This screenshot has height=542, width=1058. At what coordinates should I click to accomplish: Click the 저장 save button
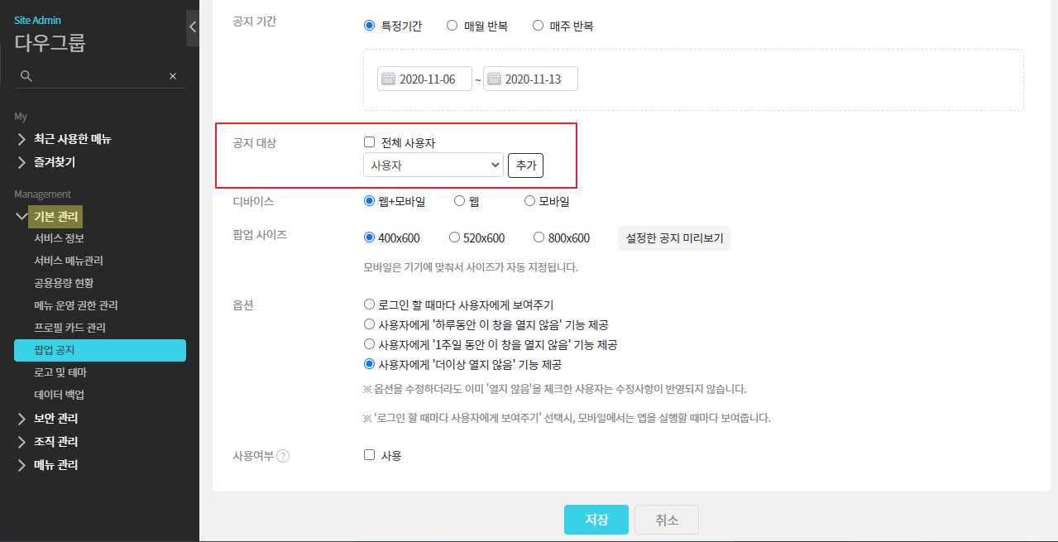coord(596,520)
